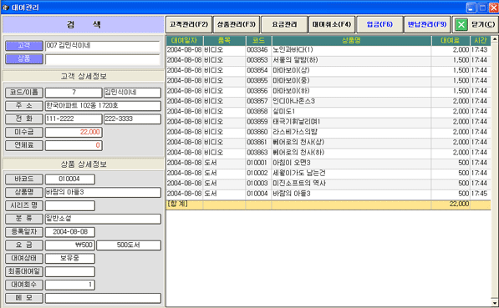Sort by 품목 column header
The width and height of the screenshot is (499, 308).
pos(224,40)
